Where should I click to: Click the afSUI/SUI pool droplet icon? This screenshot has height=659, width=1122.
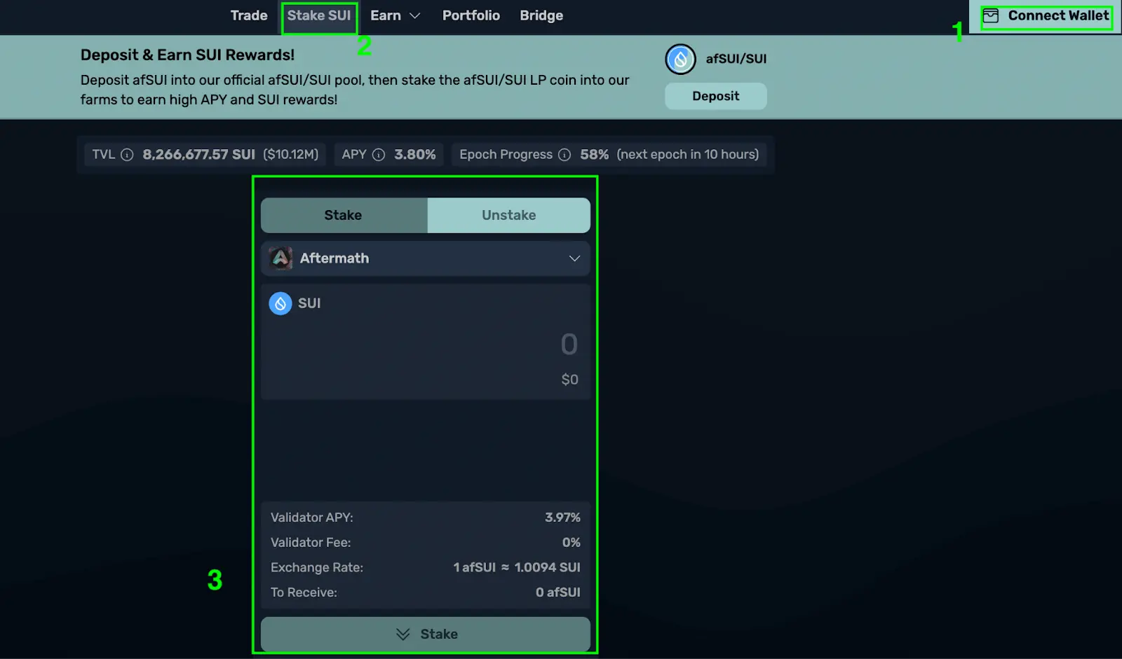680,60
